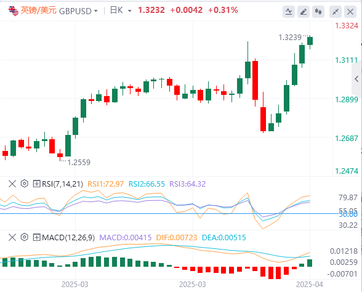Click the RSI(7,14,21) indicator label

coord(62,184)
